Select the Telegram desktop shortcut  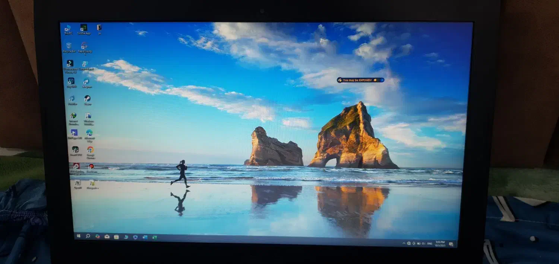click(x=86, y=83)
